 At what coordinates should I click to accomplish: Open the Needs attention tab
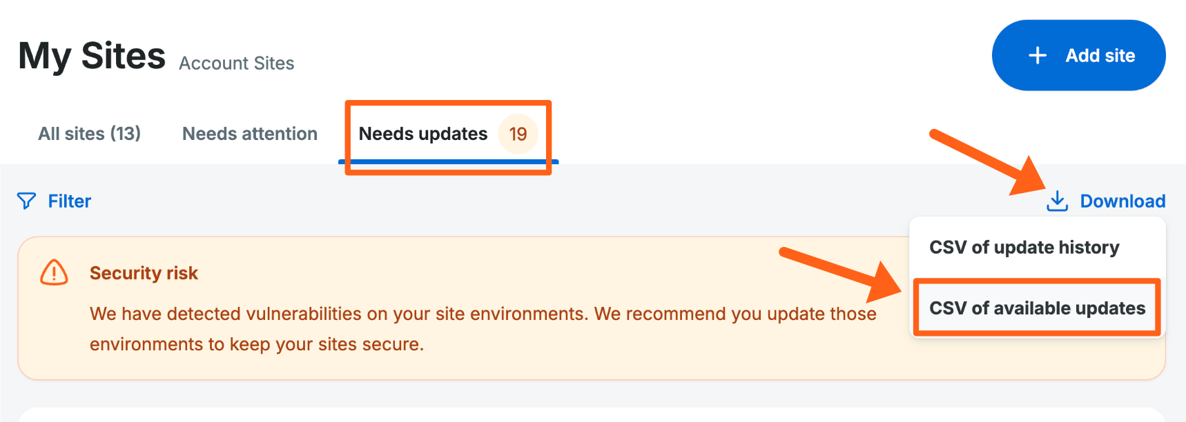[x=250, y=134]
